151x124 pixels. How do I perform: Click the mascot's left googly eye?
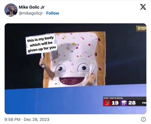(x=61, y=69)
